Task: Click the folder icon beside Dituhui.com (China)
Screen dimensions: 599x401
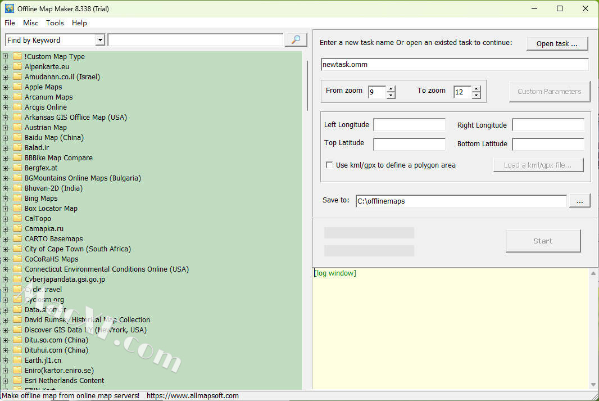Action: (17, 350)
